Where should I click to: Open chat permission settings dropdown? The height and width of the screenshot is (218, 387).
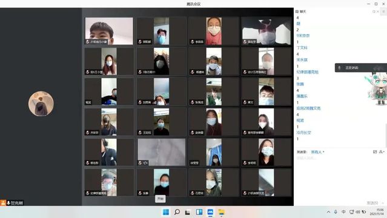point(382,151)
